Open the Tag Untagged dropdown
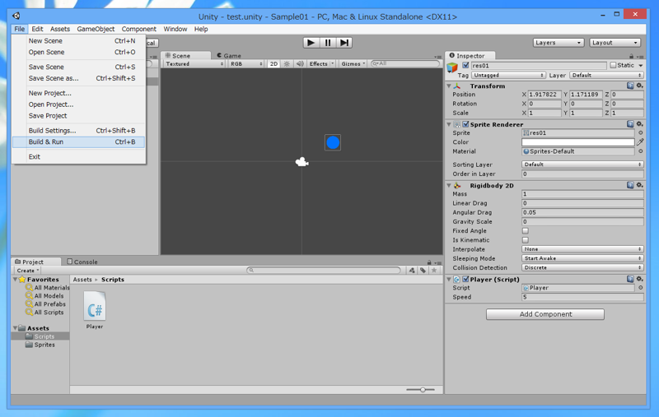This screenshot has height=417, width=659. click(x=508, y=76)
